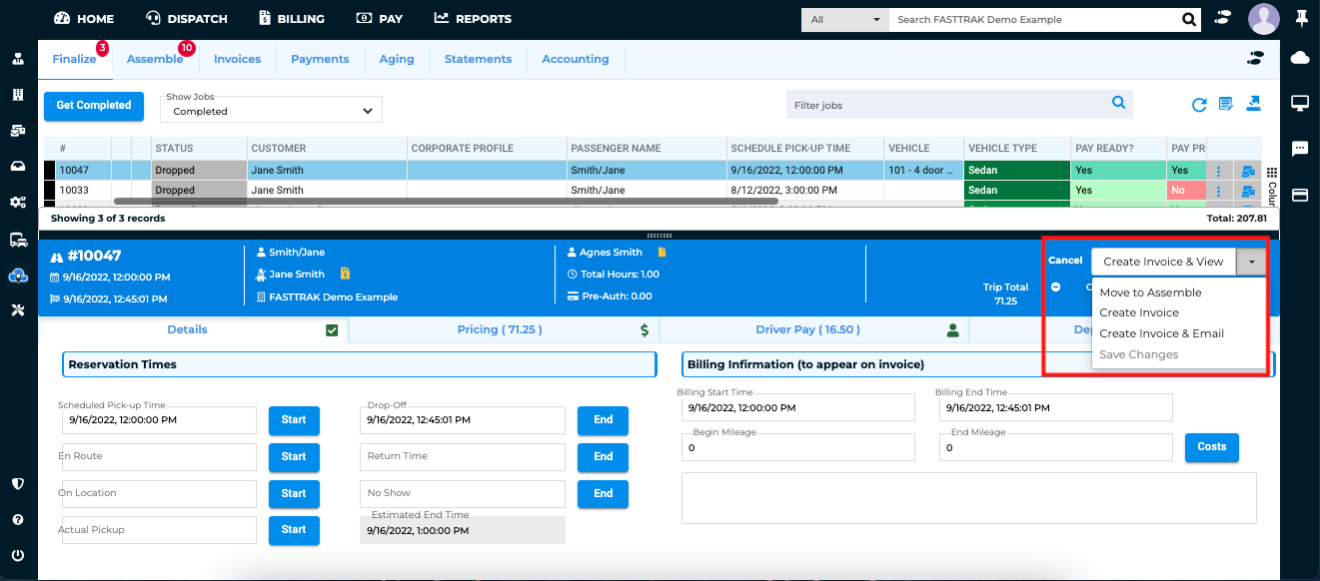Click the building icon in left sidebar
The width and height of the screenshot is (1320, 581).
(x=18, y=95)
